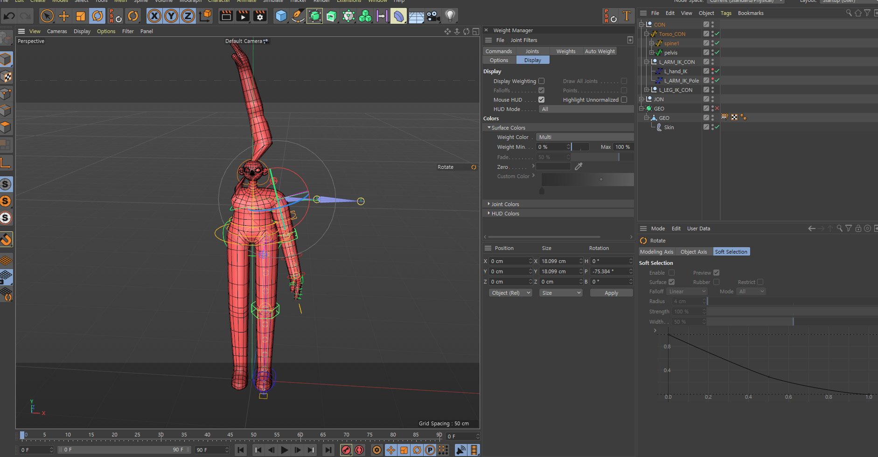Click Apply coordinates button
This screenshot has height=457, width=878.
pos(611,293)
